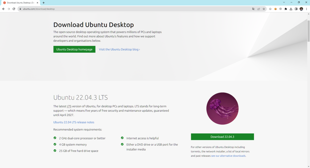Screen dimensions: 310x168
Task: Click the browser forward arrow
Action: click(x=9, y=9)
